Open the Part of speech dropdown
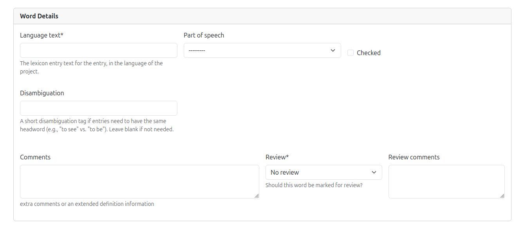This screenshot has height=227, width=526. point(262,50)
